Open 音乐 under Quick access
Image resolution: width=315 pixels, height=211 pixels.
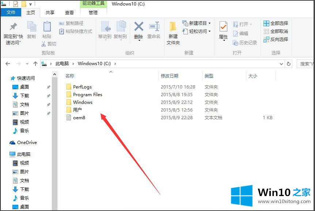21,131
